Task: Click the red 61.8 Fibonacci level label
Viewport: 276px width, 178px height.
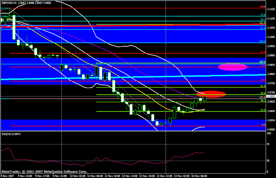Action: coord(263,52)
